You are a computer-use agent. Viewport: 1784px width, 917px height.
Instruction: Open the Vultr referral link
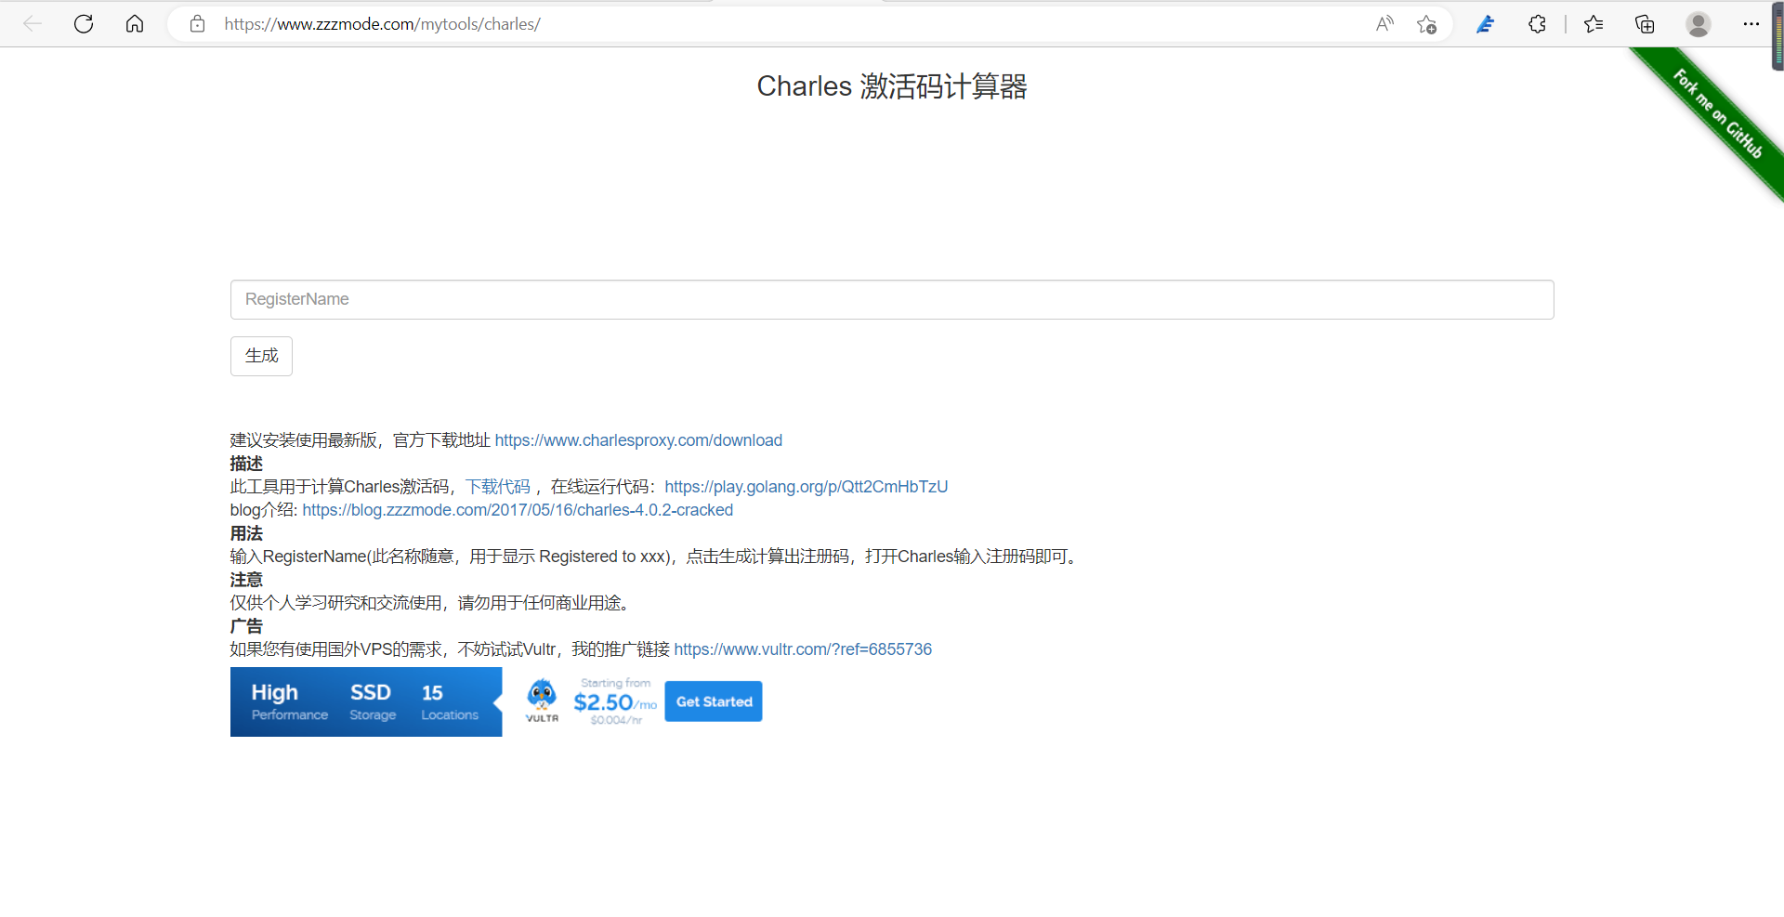click(803, 649)
